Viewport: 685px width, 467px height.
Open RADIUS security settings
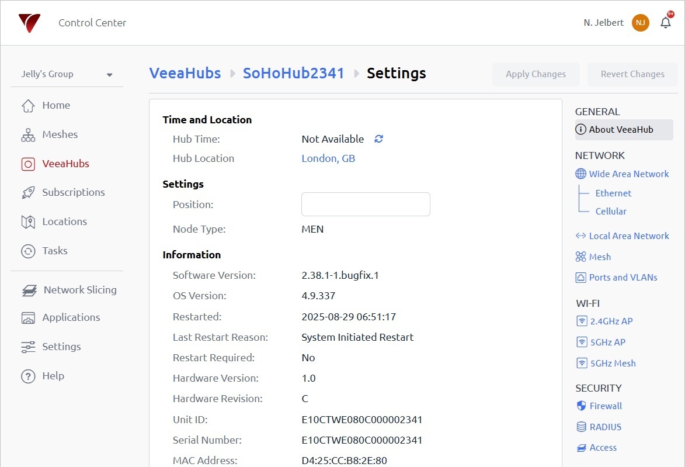click(606, 427)
